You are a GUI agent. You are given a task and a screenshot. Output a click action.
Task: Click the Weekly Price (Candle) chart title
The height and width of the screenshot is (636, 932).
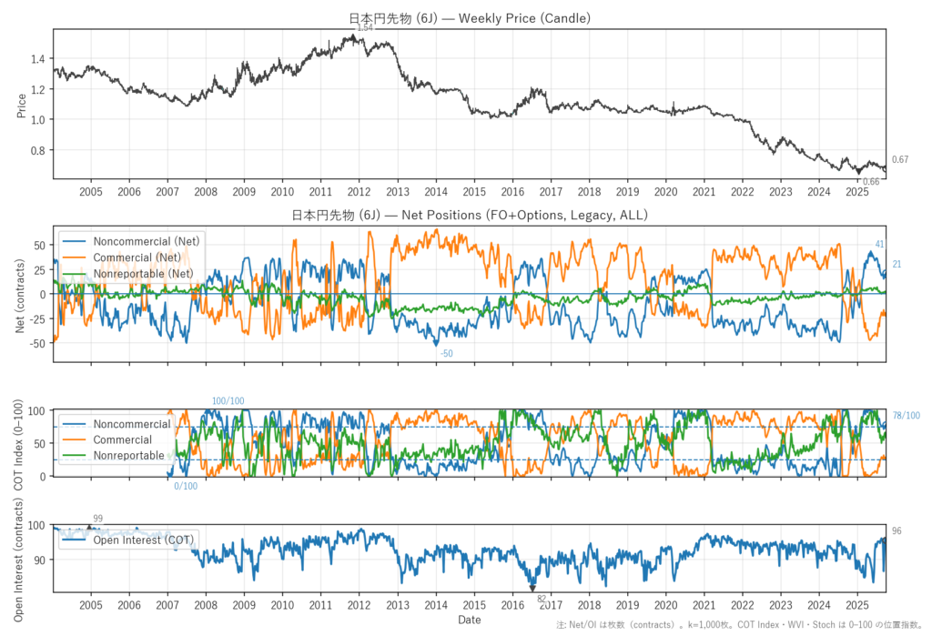coord(470,17)
